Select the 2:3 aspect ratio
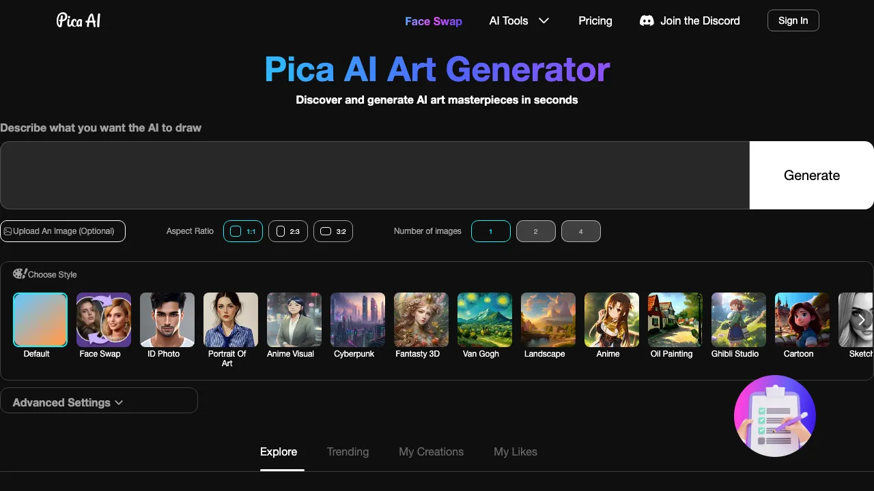The width and height of the screenshot is (874, 491). [x=287, y=231]
